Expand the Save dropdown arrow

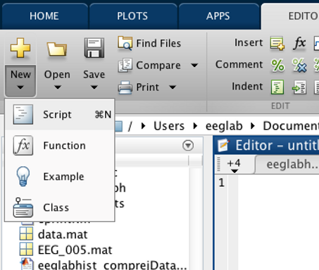point(94,87)
